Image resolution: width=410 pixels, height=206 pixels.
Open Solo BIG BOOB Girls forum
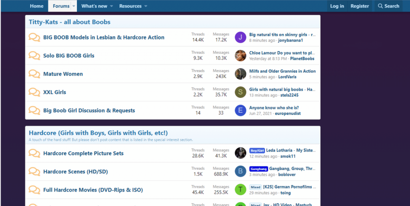(69, 55)
